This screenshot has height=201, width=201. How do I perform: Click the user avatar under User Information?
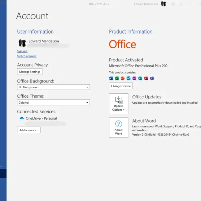tap(22, 43)
